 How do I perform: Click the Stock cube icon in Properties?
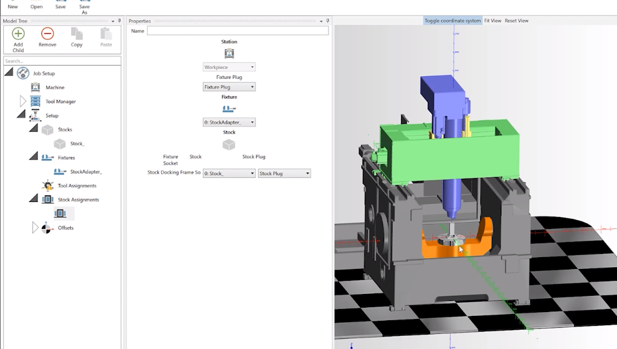229,144
